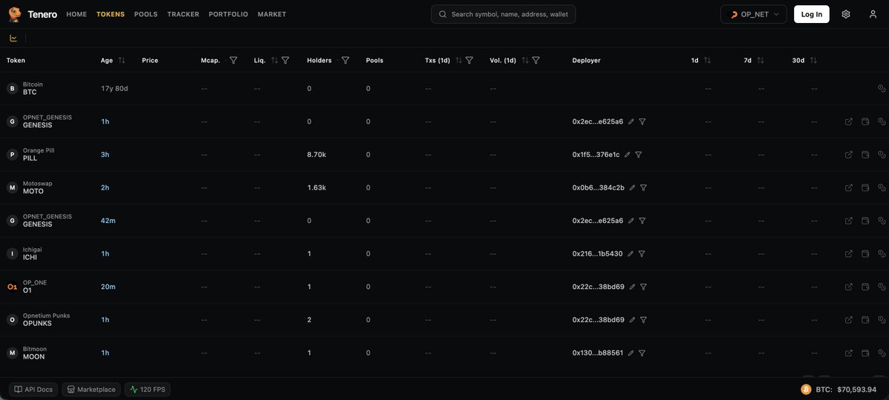Screen dimensions: 889x400
Task: Open the Marketplace button
Action: point(91,389)
